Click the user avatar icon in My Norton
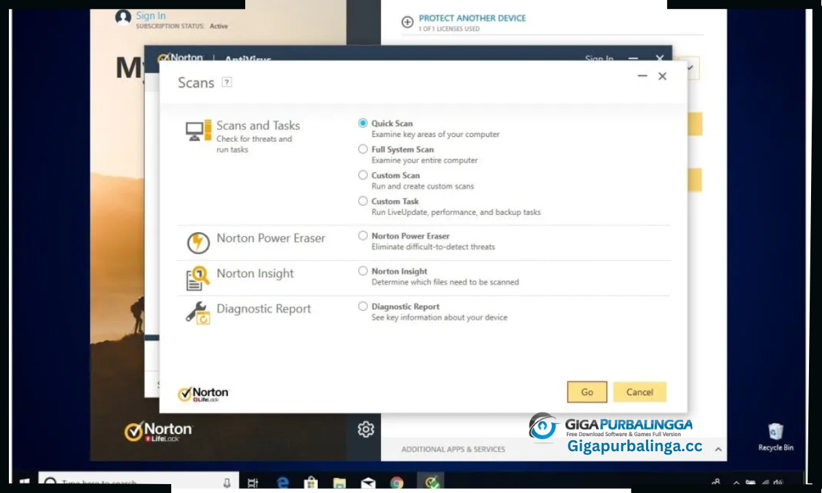 point(123,18)
